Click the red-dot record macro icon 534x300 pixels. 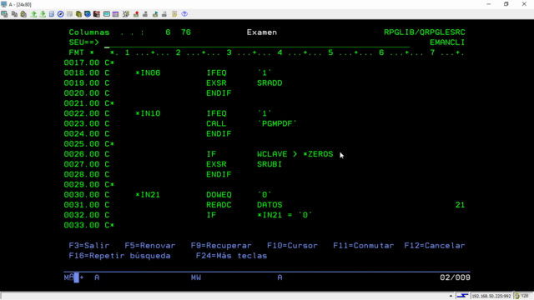[136, 14]
